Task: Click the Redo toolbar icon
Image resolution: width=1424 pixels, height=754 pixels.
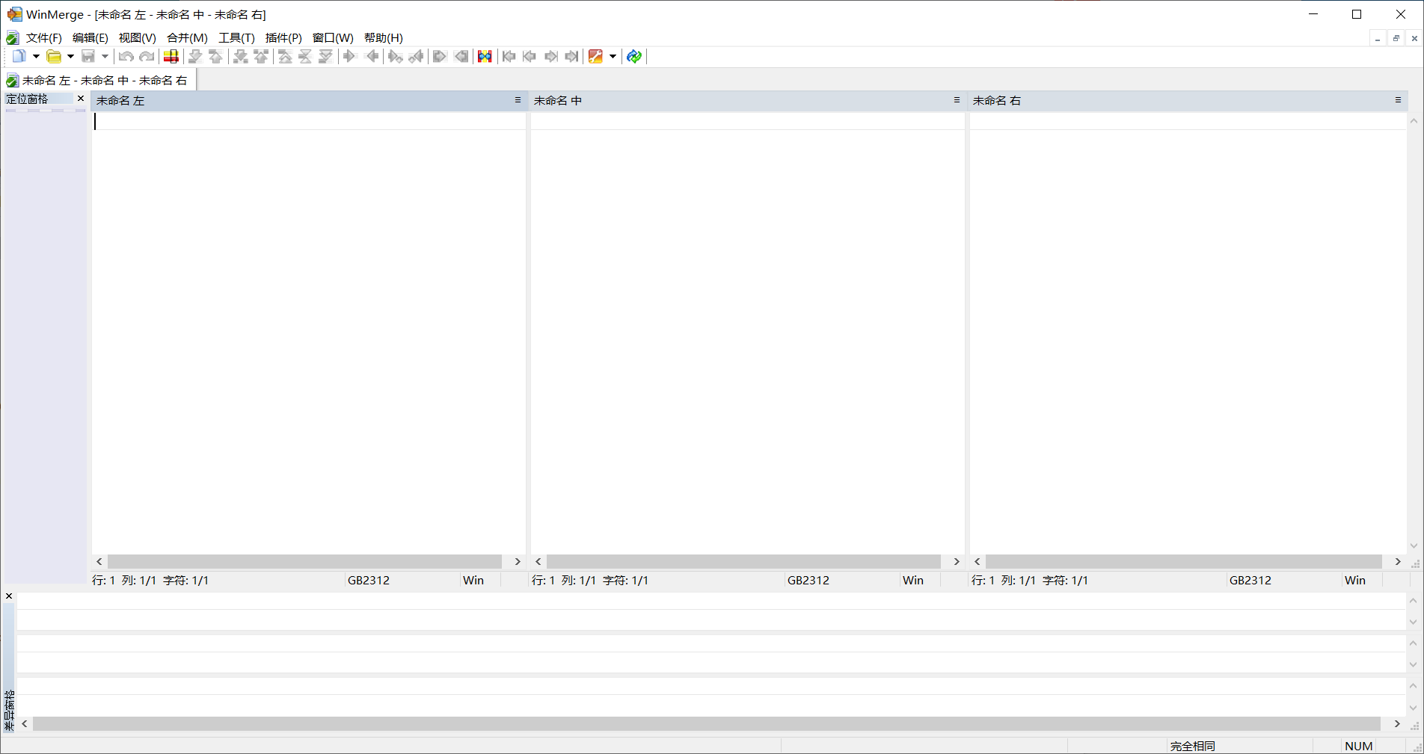Action: 147,56
